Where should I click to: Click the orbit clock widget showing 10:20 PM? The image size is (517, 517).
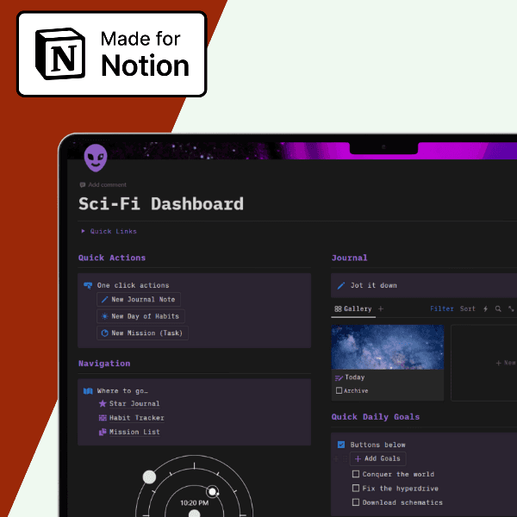(x=194, y=486)
